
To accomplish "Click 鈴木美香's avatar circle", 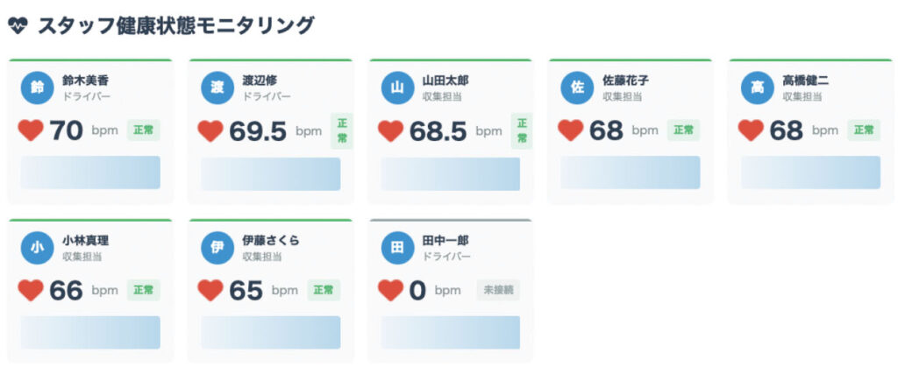I will 37,88.
